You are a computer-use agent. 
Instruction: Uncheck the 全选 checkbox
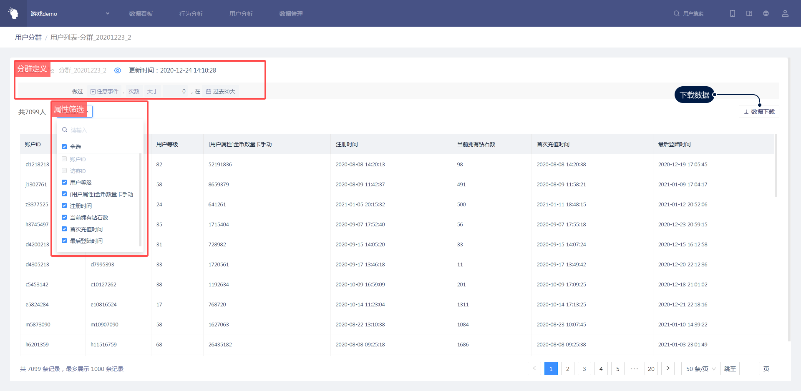coord(64,147)
